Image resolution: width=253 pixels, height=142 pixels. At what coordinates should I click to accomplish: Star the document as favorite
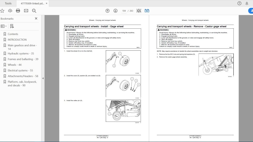click(2, 11)
